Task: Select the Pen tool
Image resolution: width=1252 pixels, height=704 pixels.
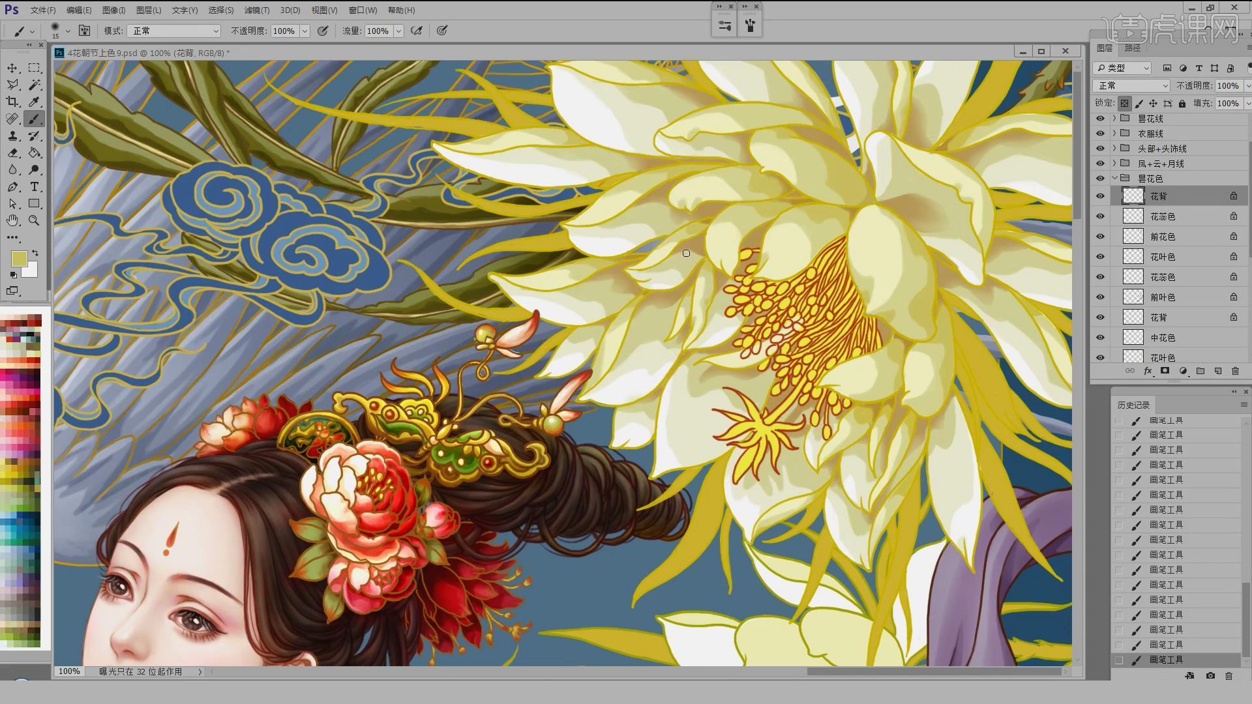Action: pyautogui.click(x=12, y=187)
